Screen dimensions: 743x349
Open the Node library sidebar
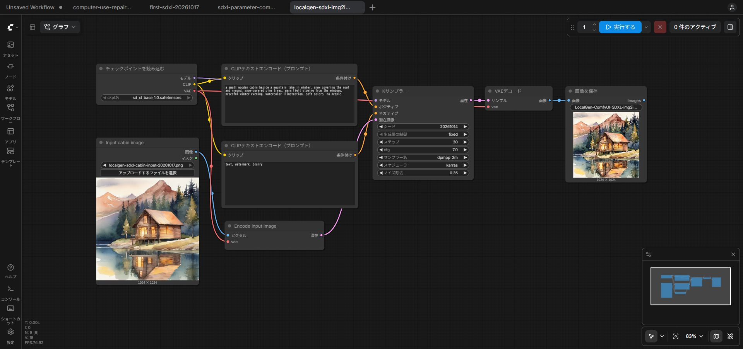point(10,71)
